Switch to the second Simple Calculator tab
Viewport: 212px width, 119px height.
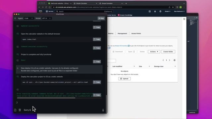[111, 3]
